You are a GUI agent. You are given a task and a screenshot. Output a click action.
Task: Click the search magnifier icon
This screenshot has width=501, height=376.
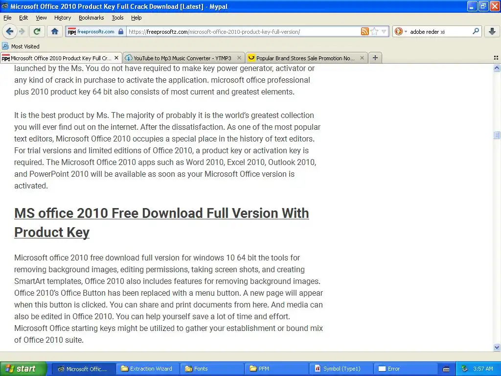tap(476, 31)
